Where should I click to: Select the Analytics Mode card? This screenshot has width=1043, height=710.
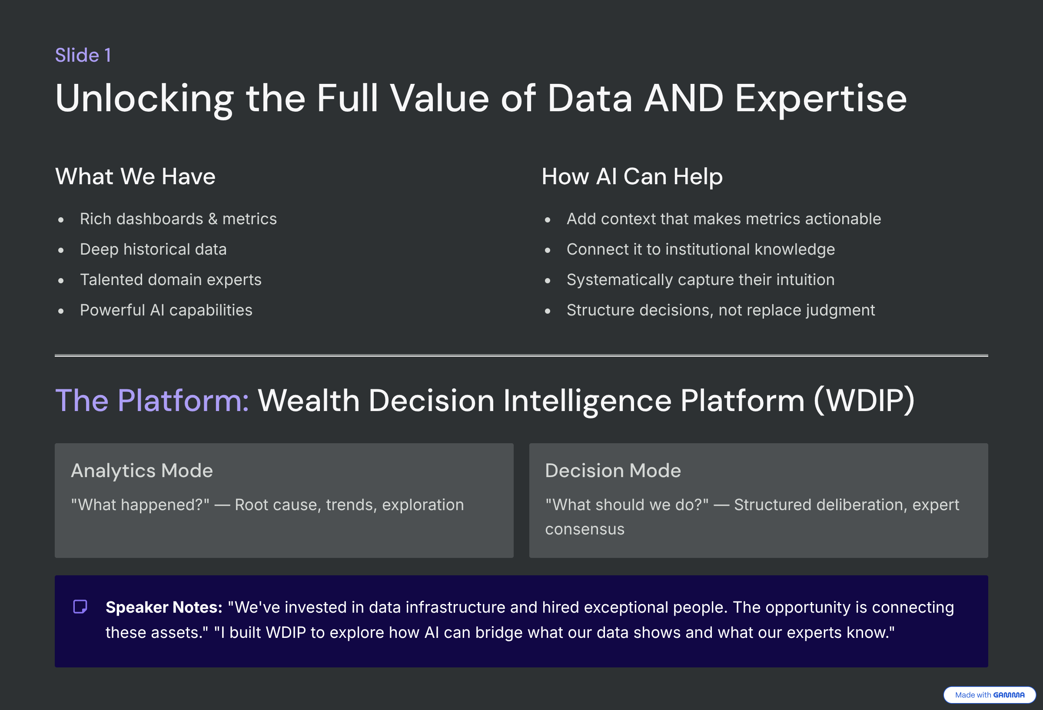pos(284,501)
